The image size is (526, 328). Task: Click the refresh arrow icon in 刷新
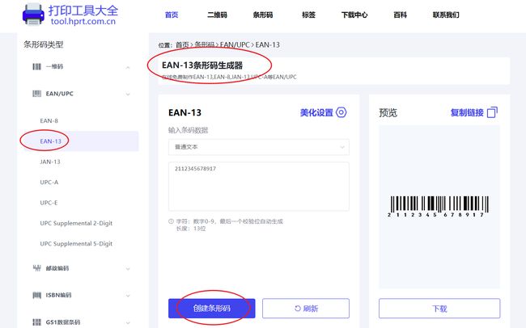pos(298,309)
